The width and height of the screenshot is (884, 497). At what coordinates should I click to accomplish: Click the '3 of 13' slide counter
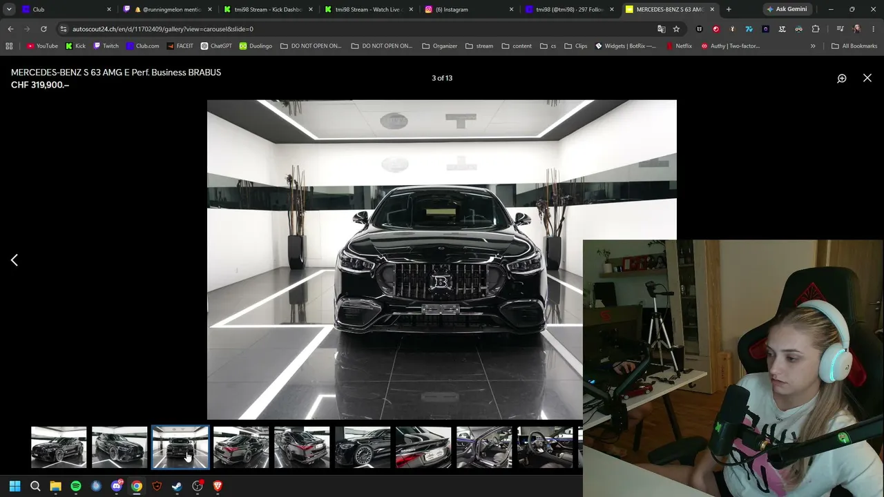pyautogui.click(x=442, y=78)
